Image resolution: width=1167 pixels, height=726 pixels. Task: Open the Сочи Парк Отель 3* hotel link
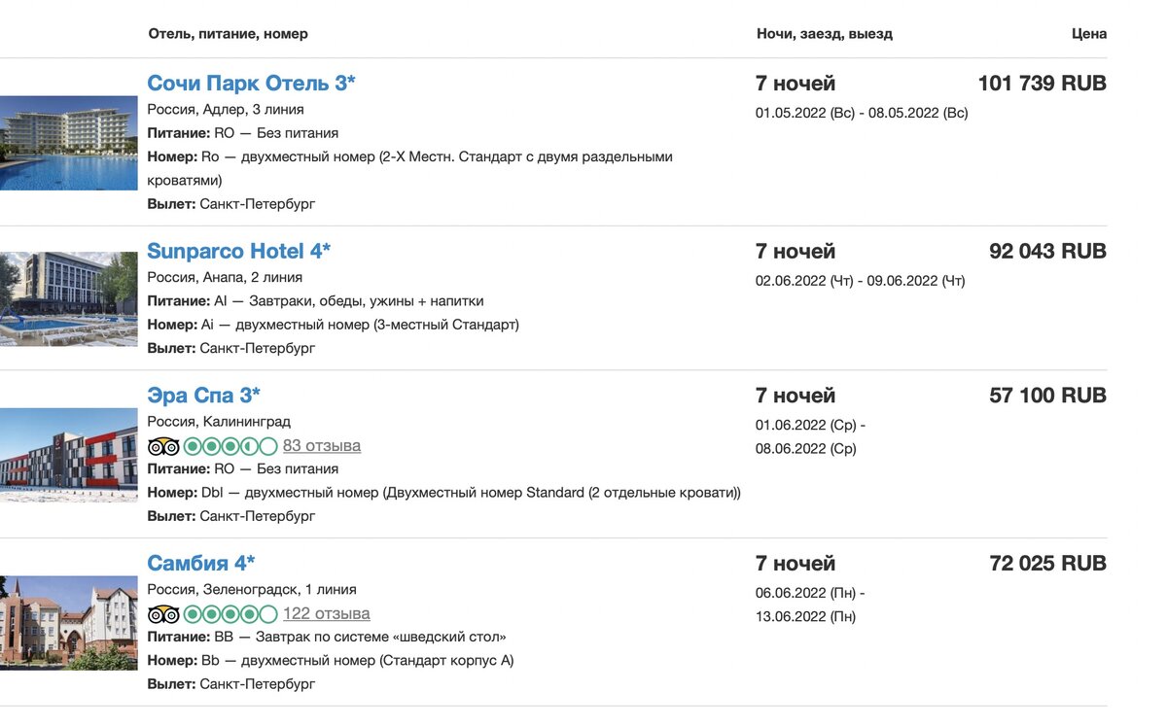point(251,84)
